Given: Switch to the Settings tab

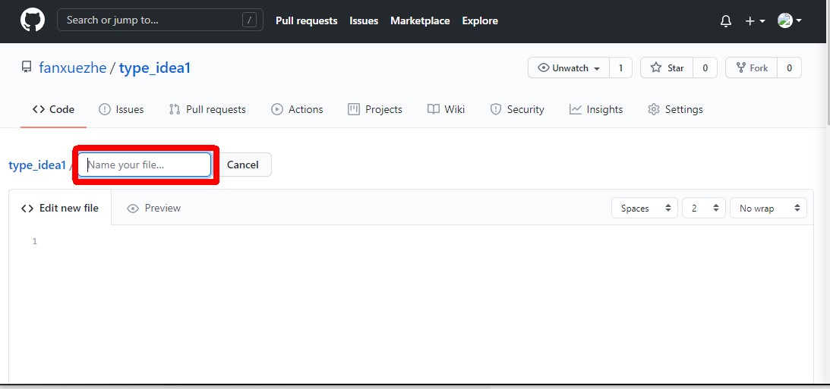Looking at the screenshot, I should coord(675,109).
